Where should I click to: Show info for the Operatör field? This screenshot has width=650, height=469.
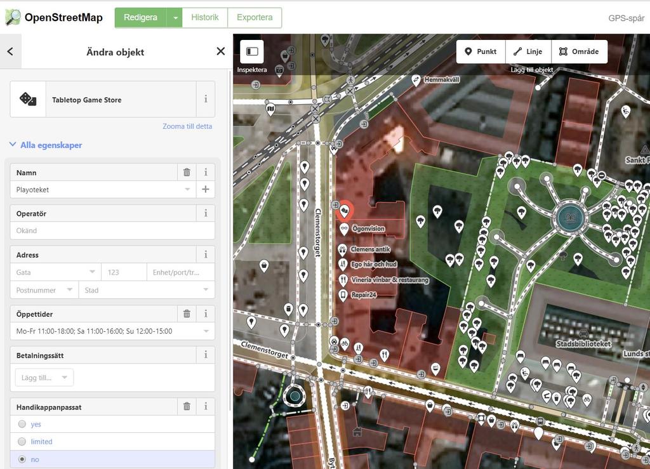(x=206, y=213)
